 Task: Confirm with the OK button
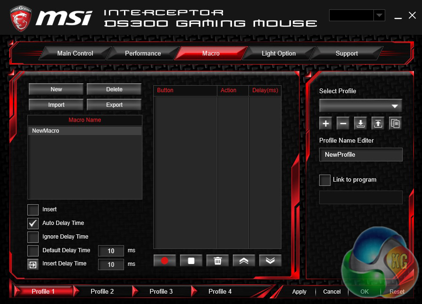tap(364, 292)
